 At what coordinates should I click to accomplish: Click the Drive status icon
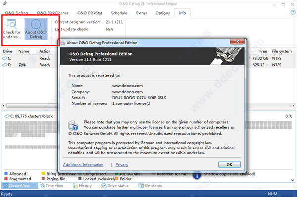pyautogui.click(x=104, y=186)
